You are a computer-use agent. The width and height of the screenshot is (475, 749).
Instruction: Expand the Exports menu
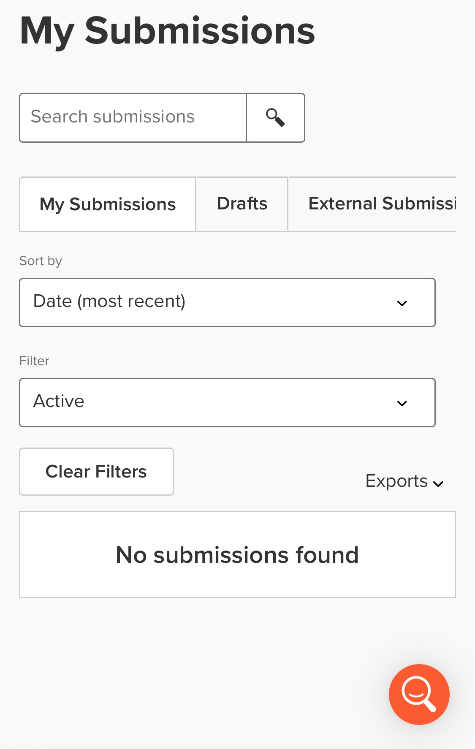pyautogui.click(x=404, y=481)
